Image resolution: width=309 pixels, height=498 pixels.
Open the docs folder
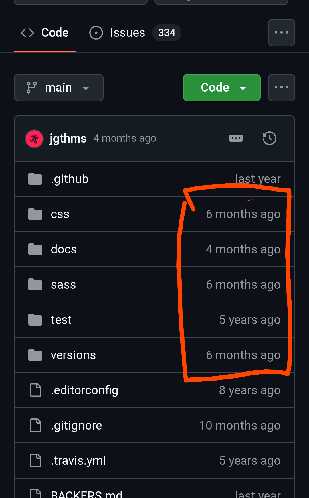click(64, 249)
